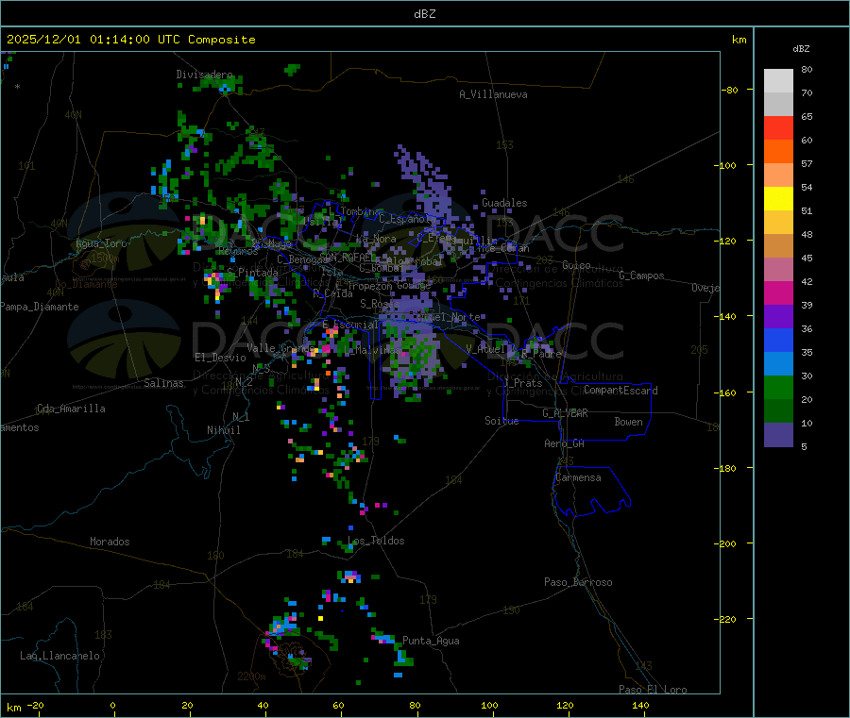Image resolution: width=850 pixels, height=718 pixels.
Task: Click the Paso_El_Loro location label
Action: (x=653, y=690)
